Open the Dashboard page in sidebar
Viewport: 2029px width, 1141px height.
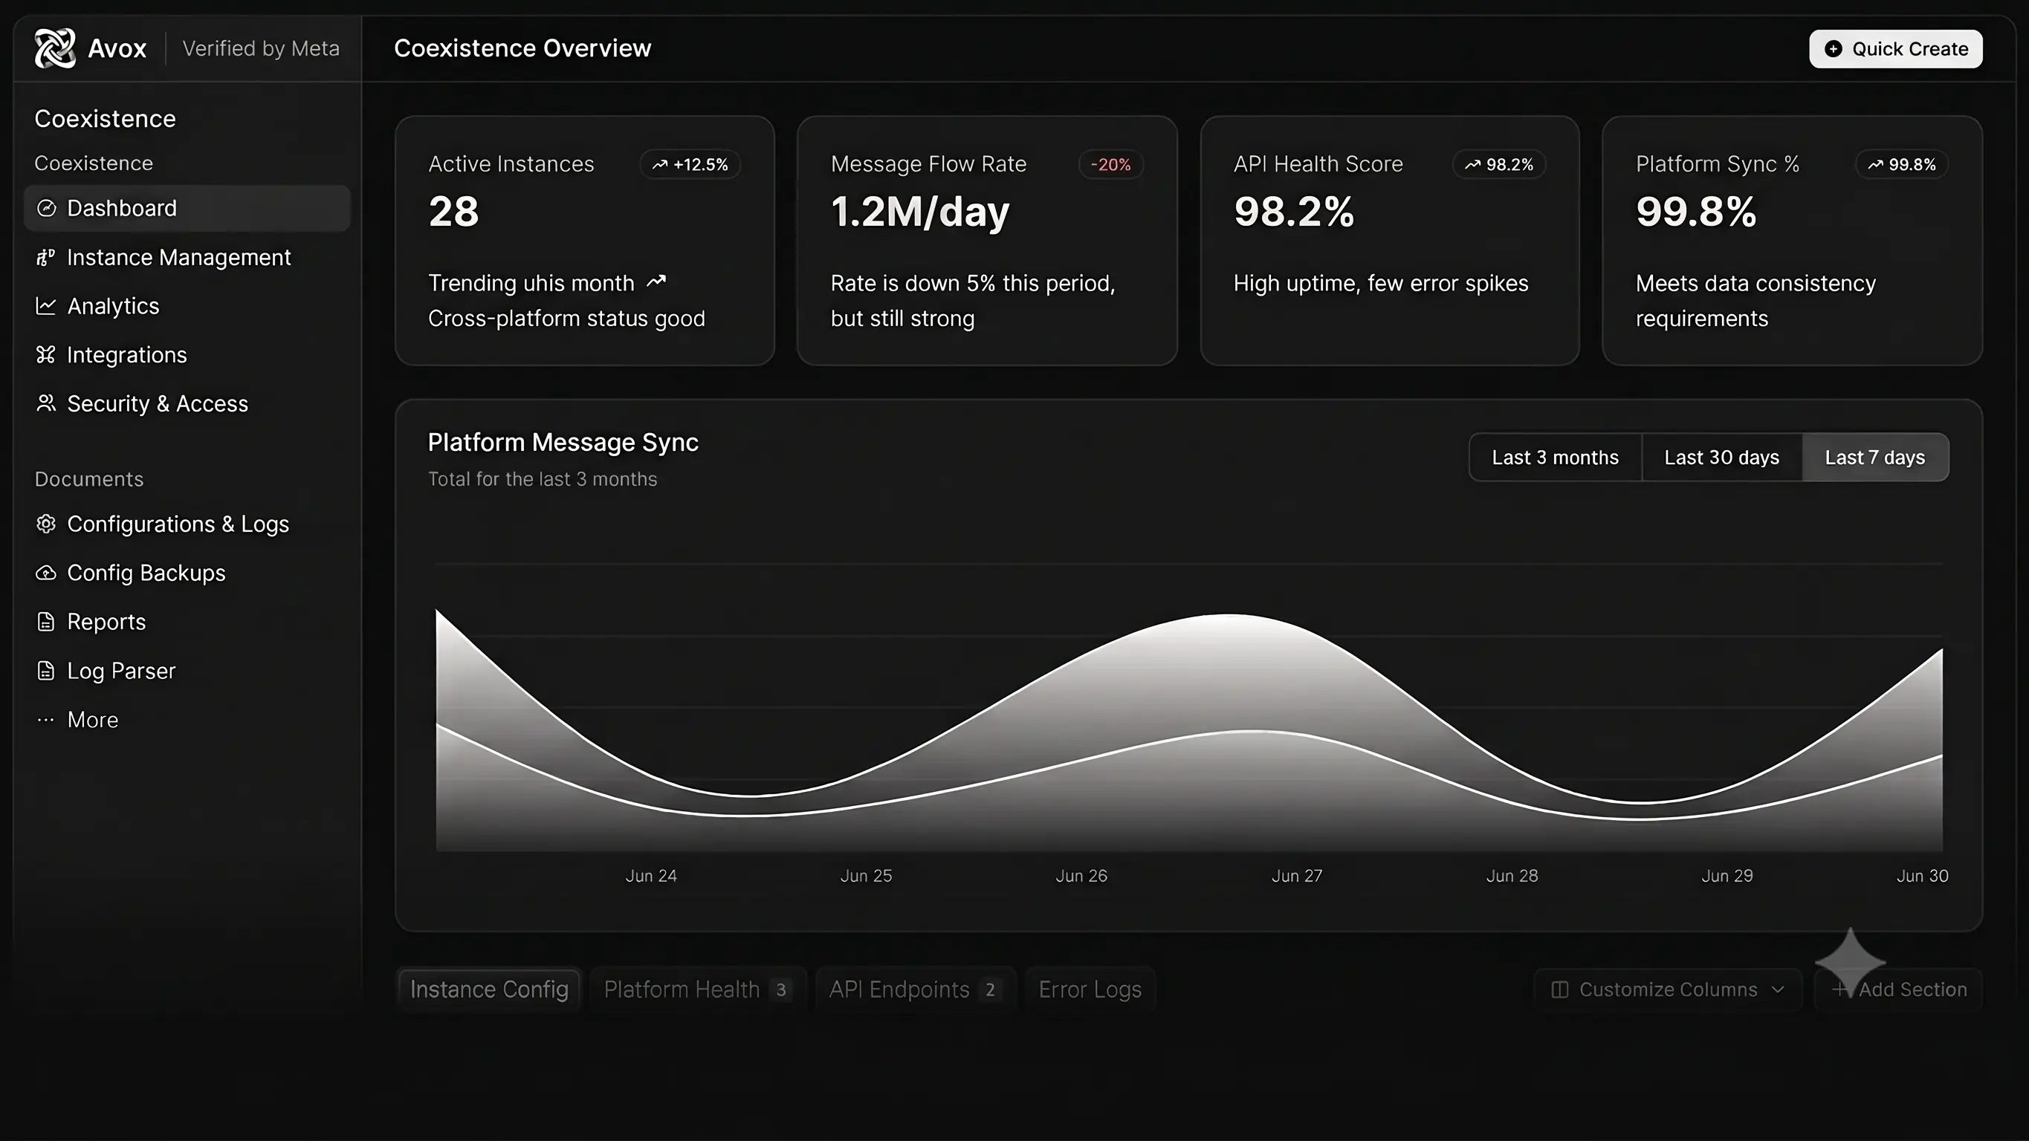[x=187, y=209]
